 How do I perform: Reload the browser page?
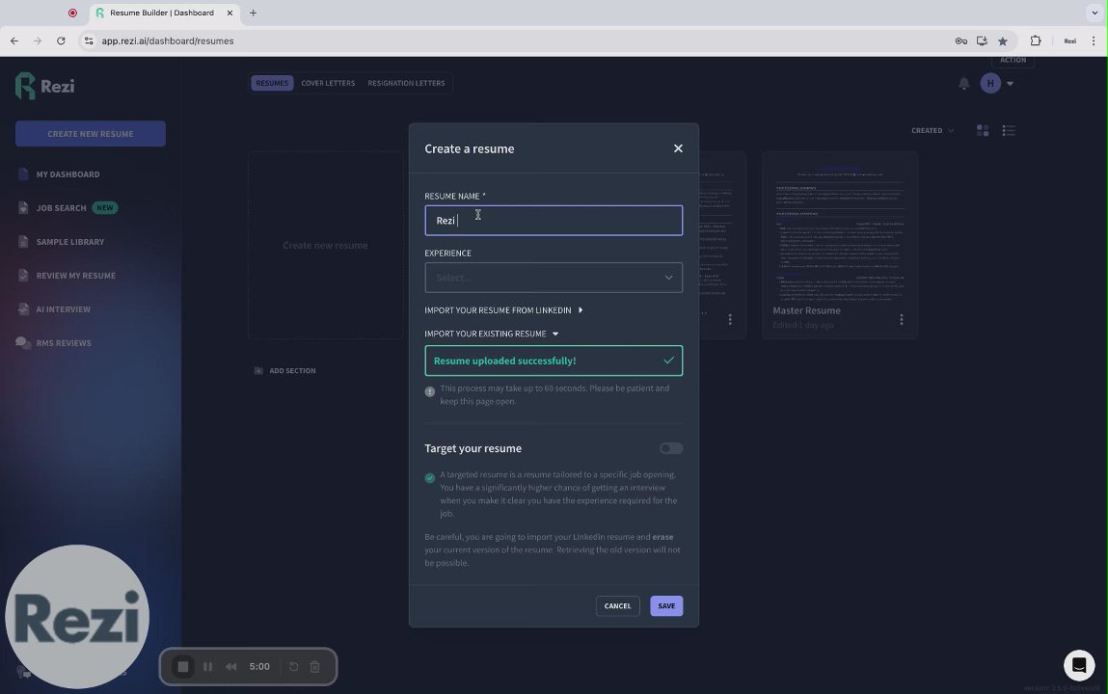pyautogui.click(x=61, y=40)
